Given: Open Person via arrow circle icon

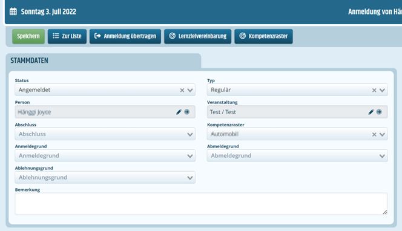Looking at the screenshot, I should tap(187, 112).
